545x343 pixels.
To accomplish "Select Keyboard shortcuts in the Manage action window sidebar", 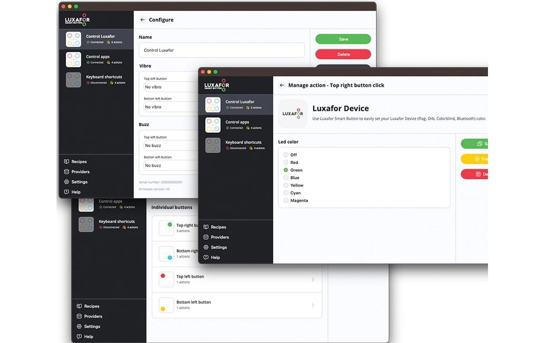I will [x=243, y=145].
